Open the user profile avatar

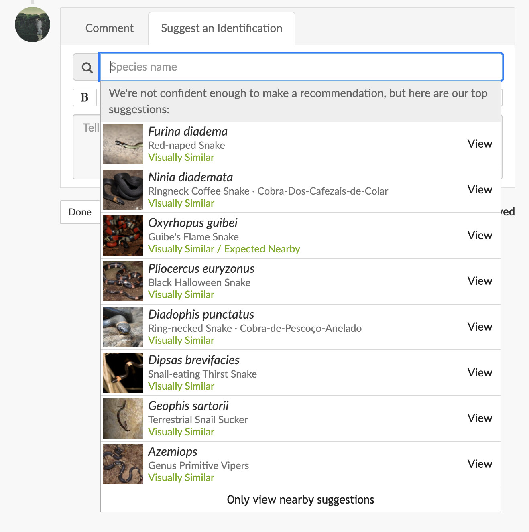click(33, 24)
